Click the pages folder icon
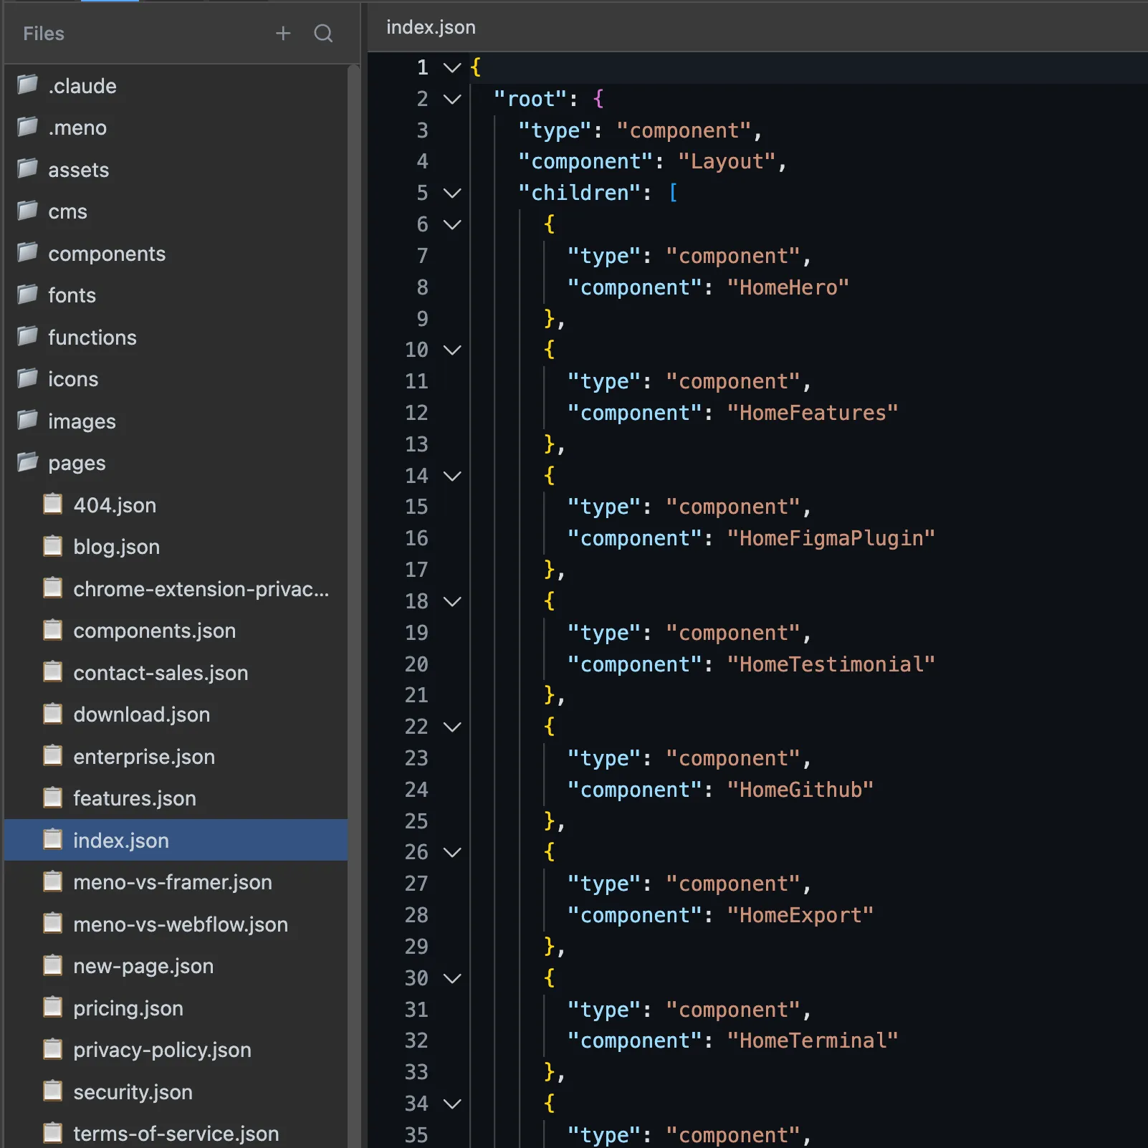 click(27, 463)
